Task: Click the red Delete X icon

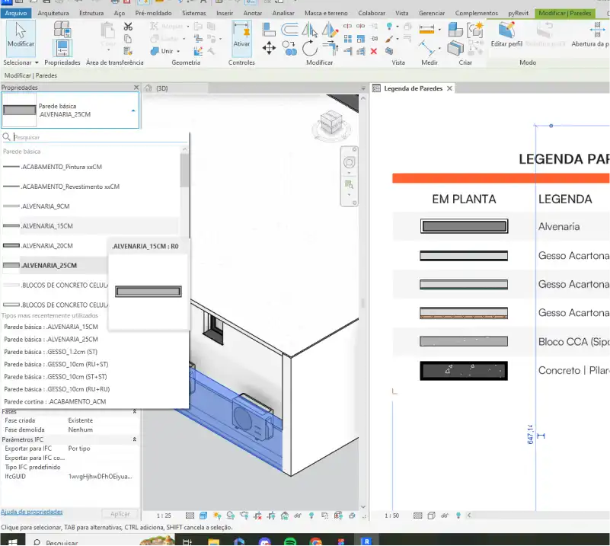Action: pyautogui.click(x=374, y=51)
